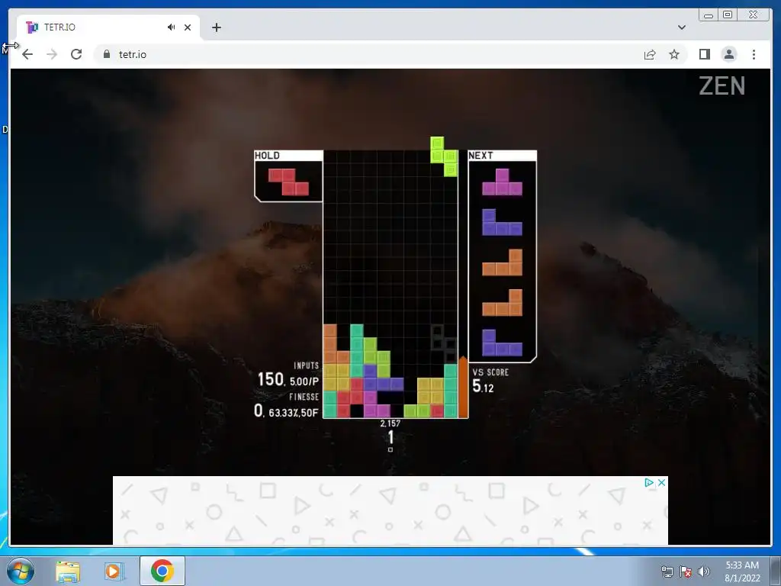This screenshot has width=781, height=586.
Task: Click the falling green S piece
Action: tap(444, 156)
